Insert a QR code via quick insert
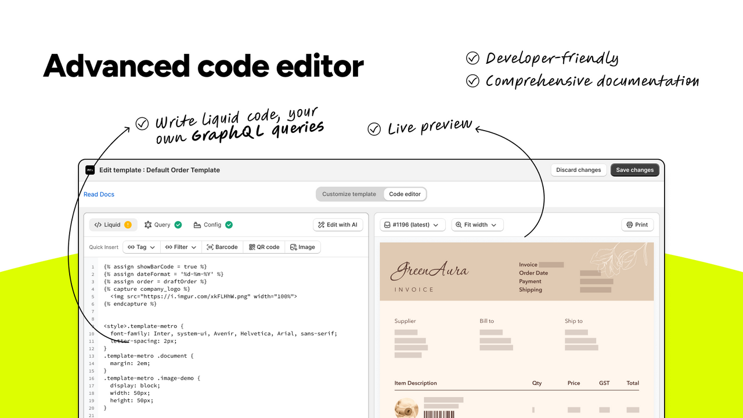 [x=264, y=247]
